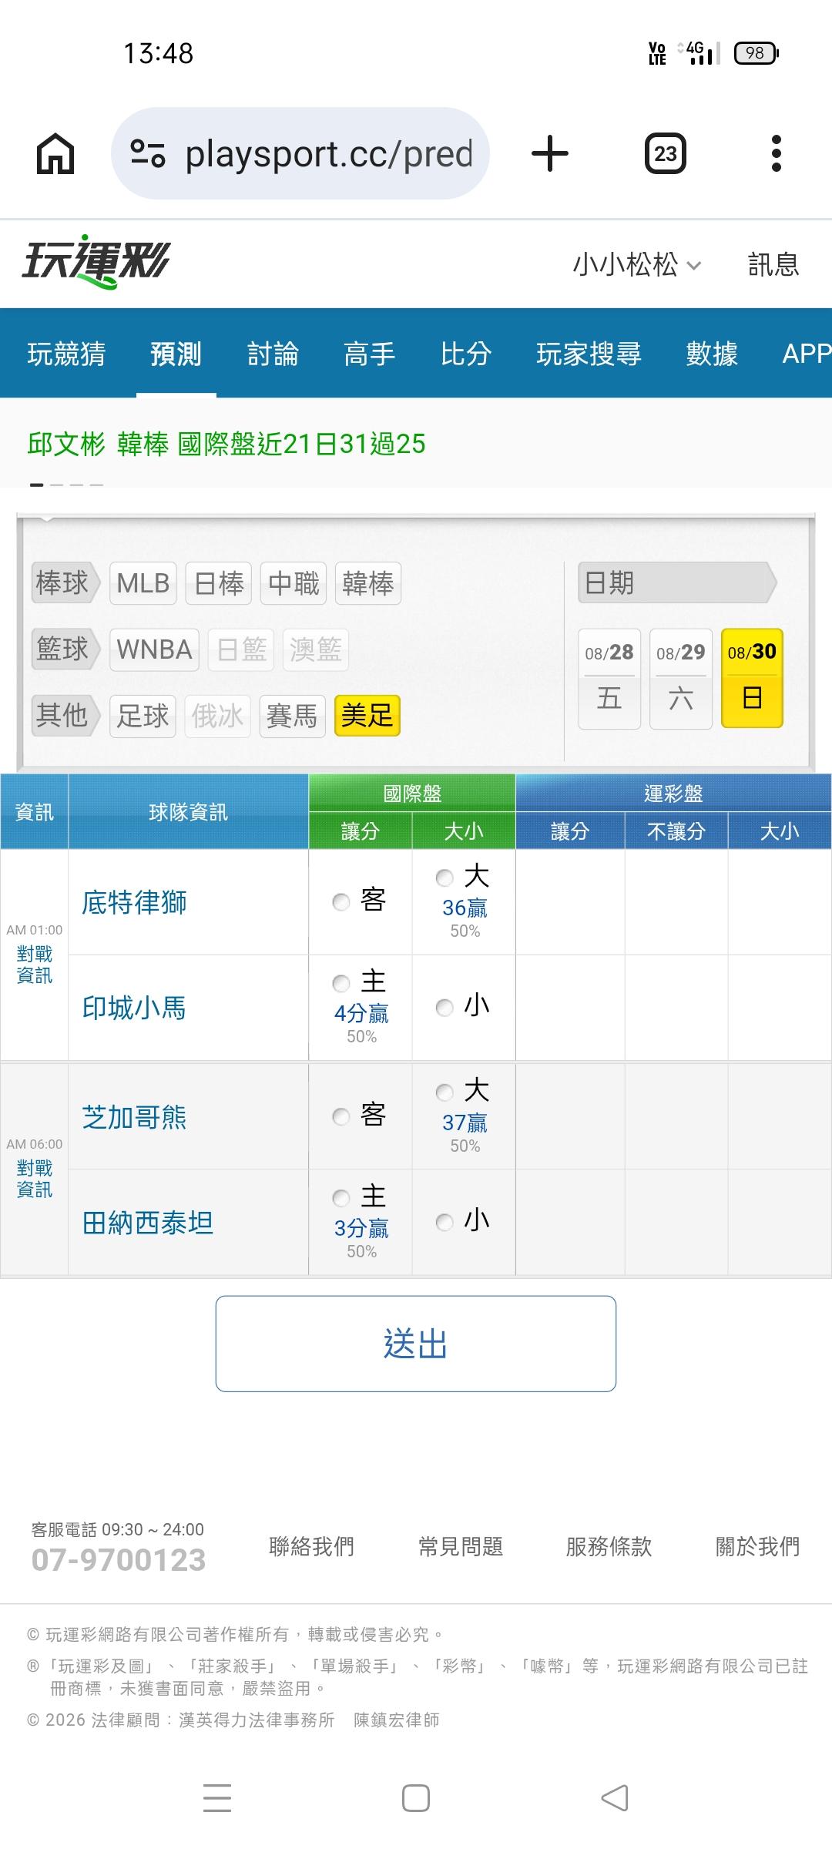This screenshot has height=1849, width=832.
Task: Open 關於我們 footer link
Action: click(758, 1546)
